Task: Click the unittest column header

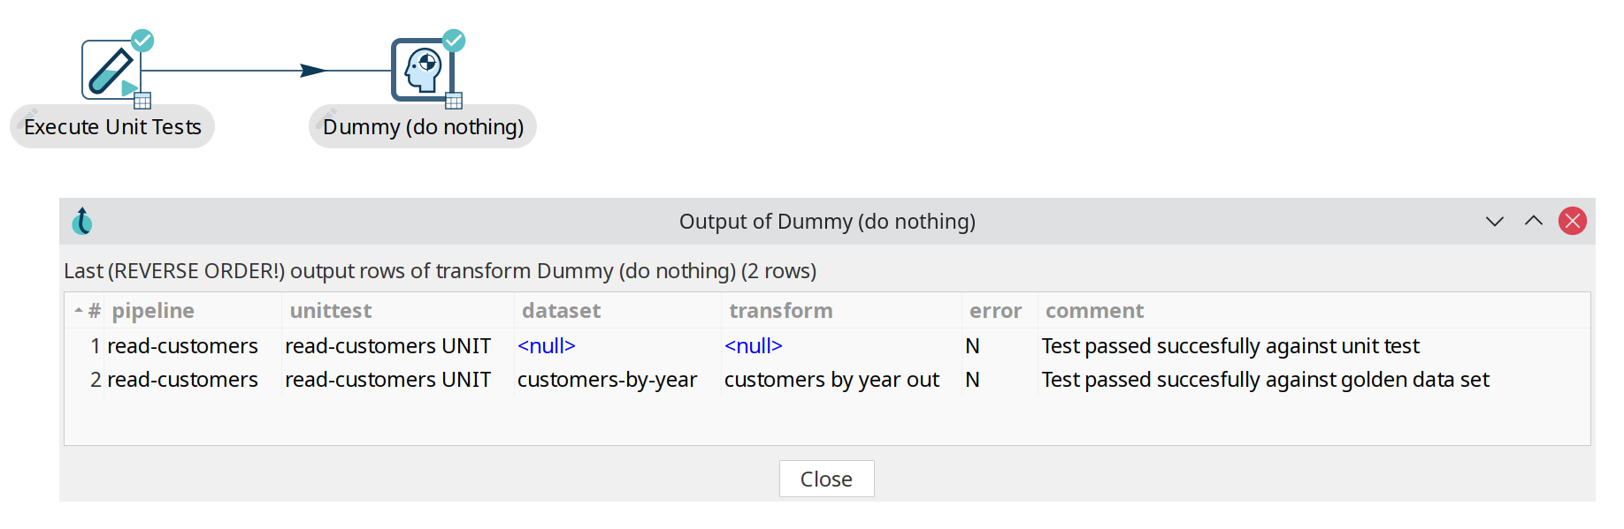Action: (331, 311)
